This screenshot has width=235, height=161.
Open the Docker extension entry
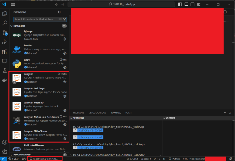(x=39, y=49)
